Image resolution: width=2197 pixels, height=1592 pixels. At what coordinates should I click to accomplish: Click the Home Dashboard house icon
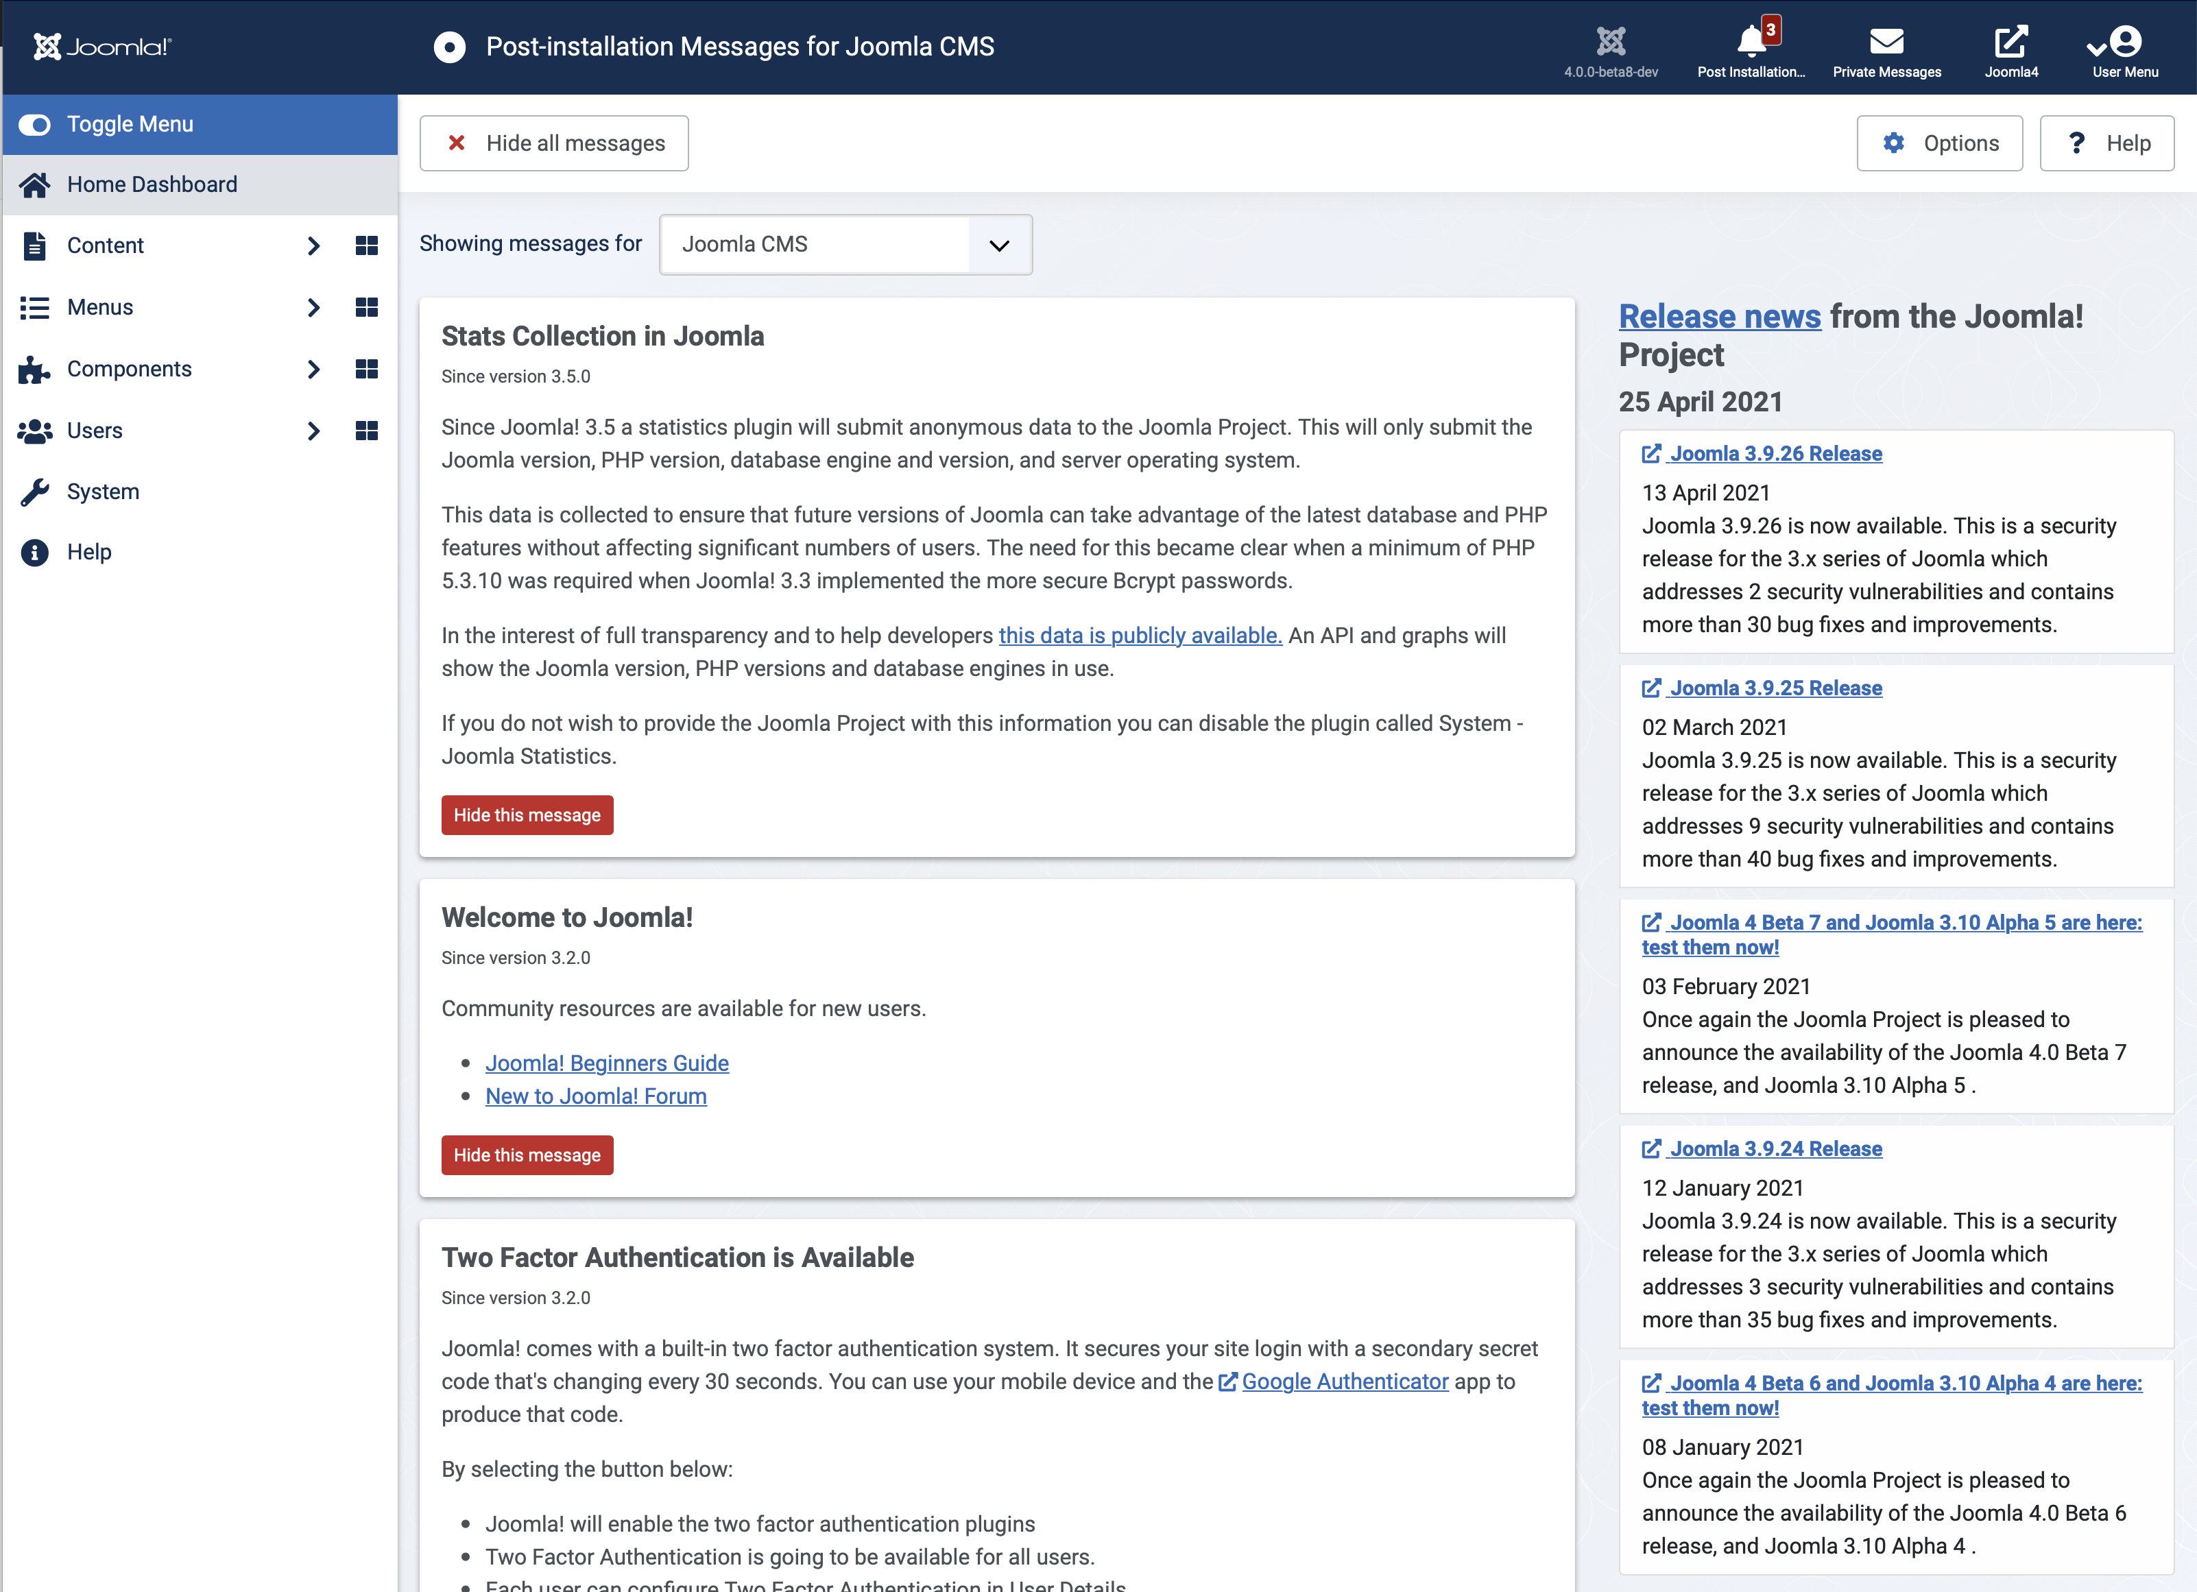pos(35,185)
